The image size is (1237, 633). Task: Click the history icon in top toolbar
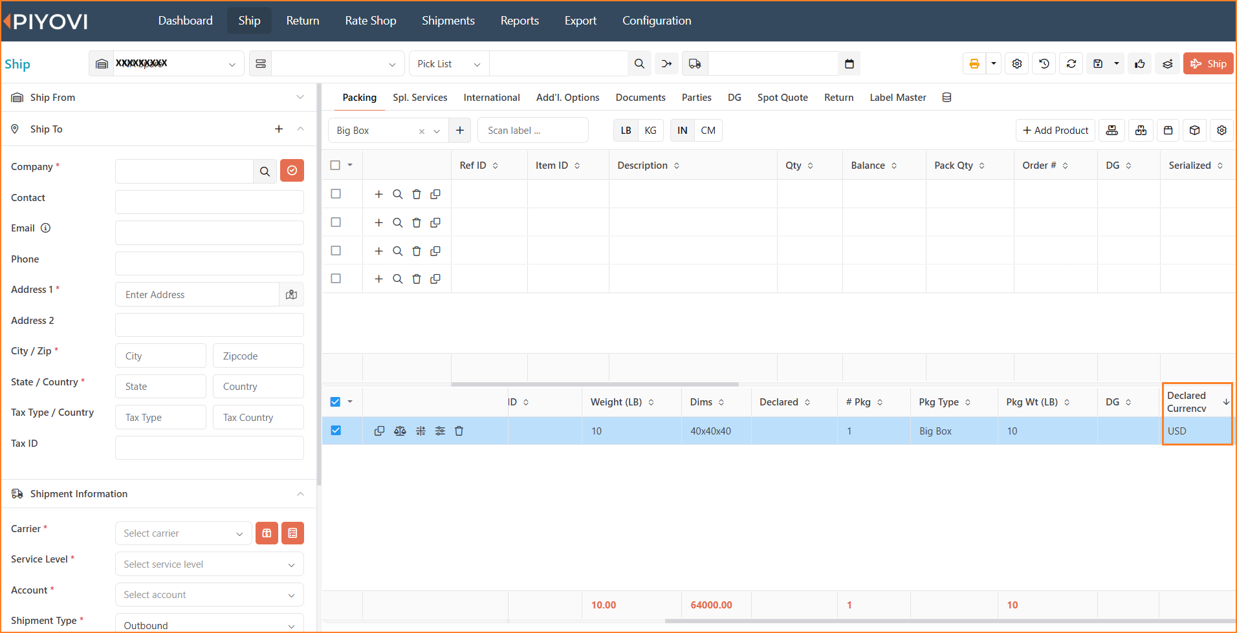tap(1044, 63)
